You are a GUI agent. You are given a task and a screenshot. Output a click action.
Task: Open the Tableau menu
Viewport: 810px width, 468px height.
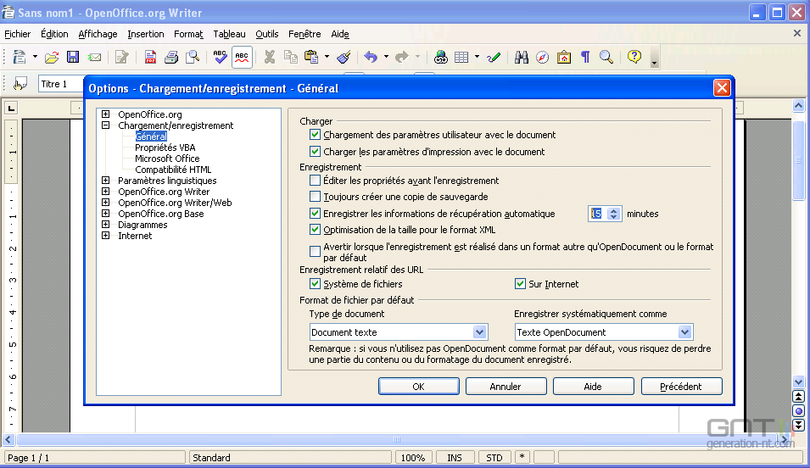229,34
